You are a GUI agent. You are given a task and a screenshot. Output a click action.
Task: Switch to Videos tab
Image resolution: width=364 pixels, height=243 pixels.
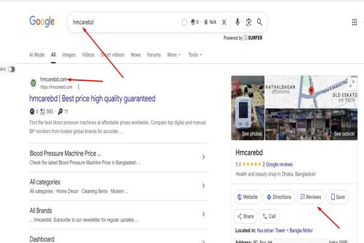[88, 55]
